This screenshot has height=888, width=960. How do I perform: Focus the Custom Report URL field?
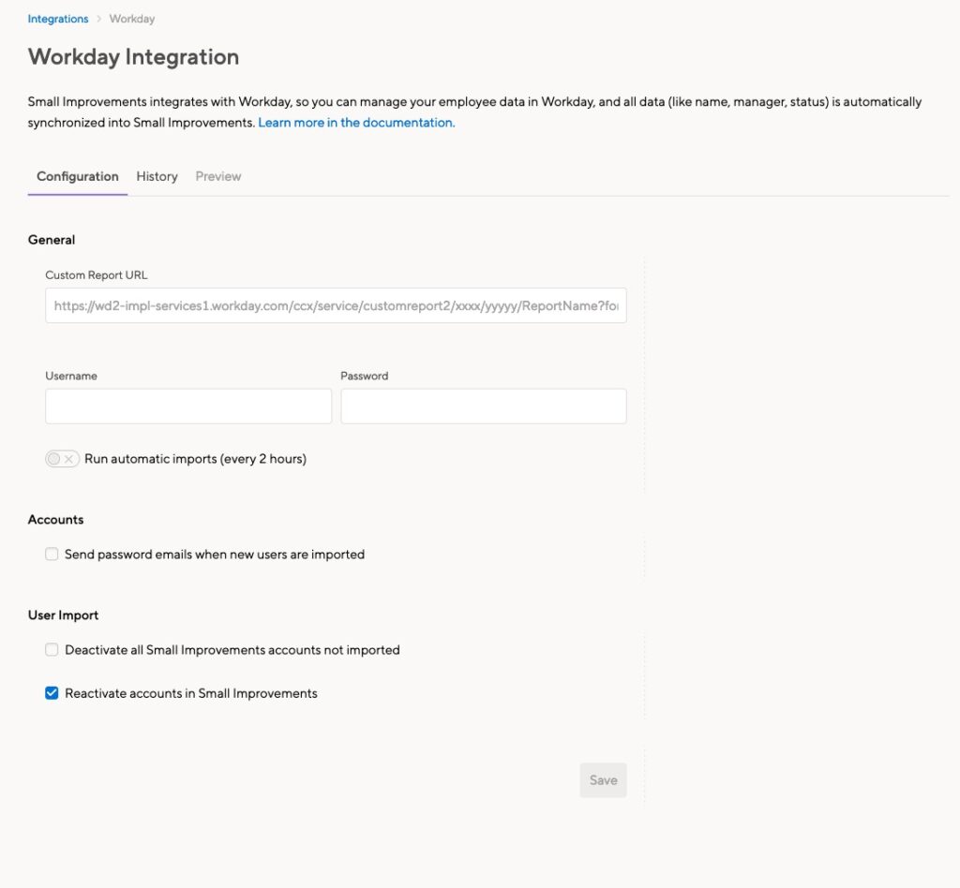pyautogui.click(x=336, y=306)
